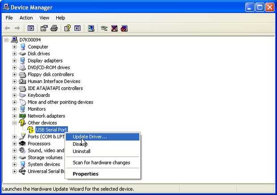Expand the Monitors node

point(14,109)
